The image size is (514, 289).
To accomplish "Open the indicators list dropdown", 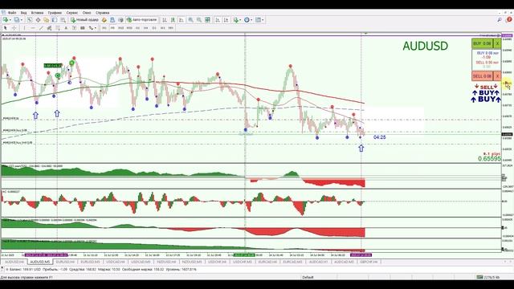I will click(x=238, y=20).
